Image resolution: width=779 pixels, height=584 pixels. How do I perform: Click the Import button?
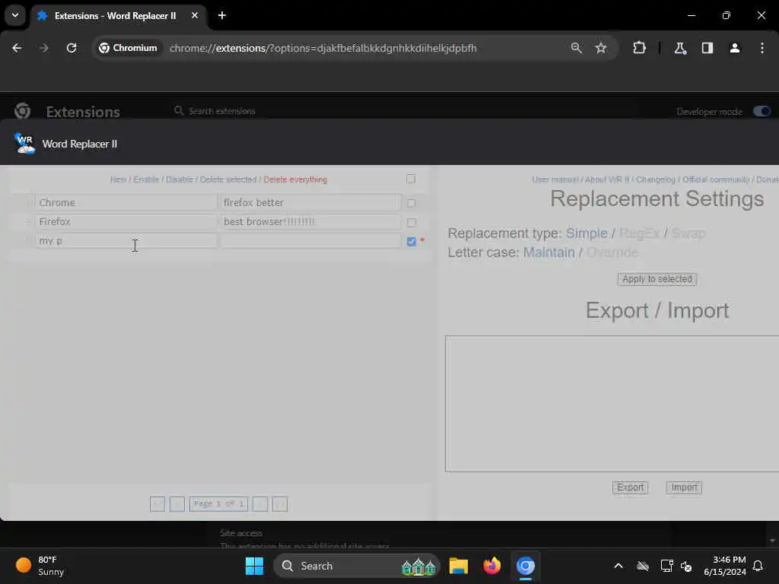coord(684,487)
